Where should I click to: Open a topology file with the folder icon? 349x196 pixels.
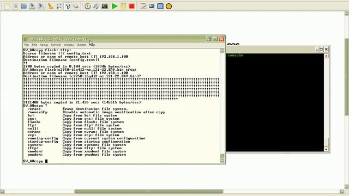tap(23, 6)
